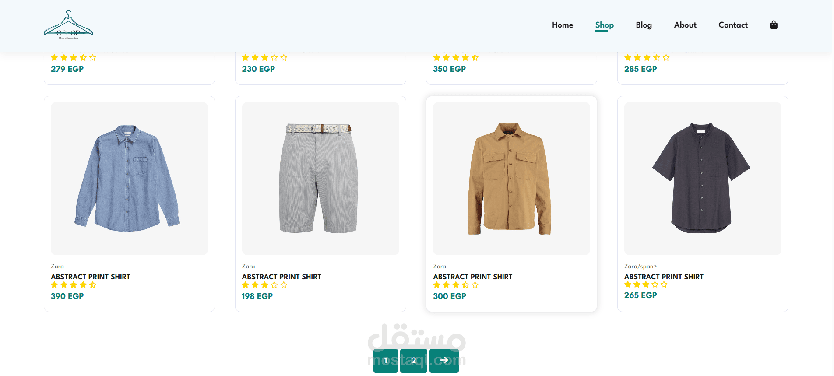Open the blue denim shirt image
834x376 pixels.
pyautogui.click(x=129, y=179)
